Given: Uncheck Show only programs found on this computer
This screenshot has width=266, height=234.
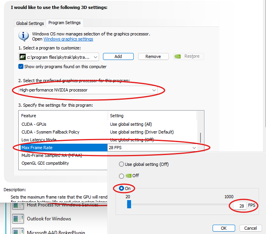Looking at the screenshot, I should click(x=21, y=67).
